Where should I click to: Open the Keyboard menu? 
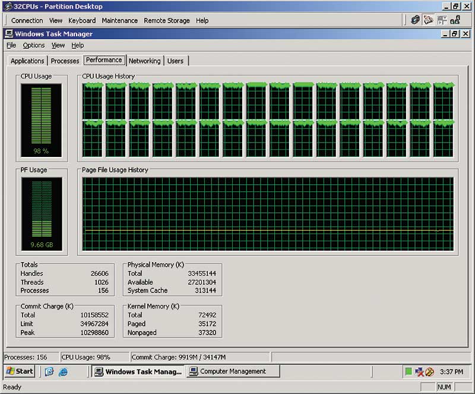tap(82, 21)
